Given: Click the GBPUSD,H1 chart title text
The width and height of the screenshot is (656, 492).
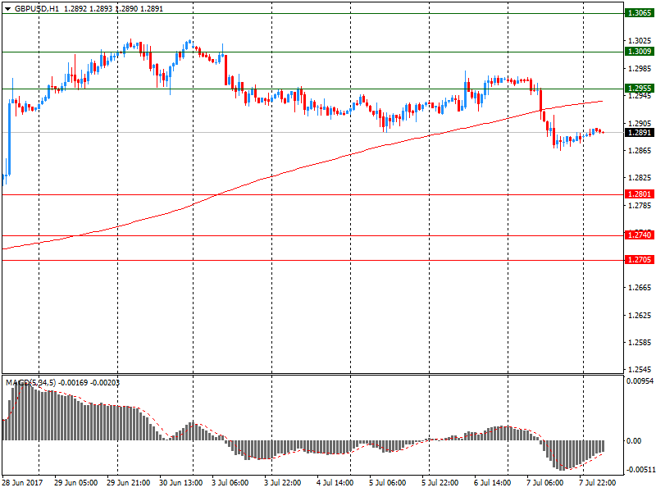Looking at the screenshot, I should click(x=37, y=9).
